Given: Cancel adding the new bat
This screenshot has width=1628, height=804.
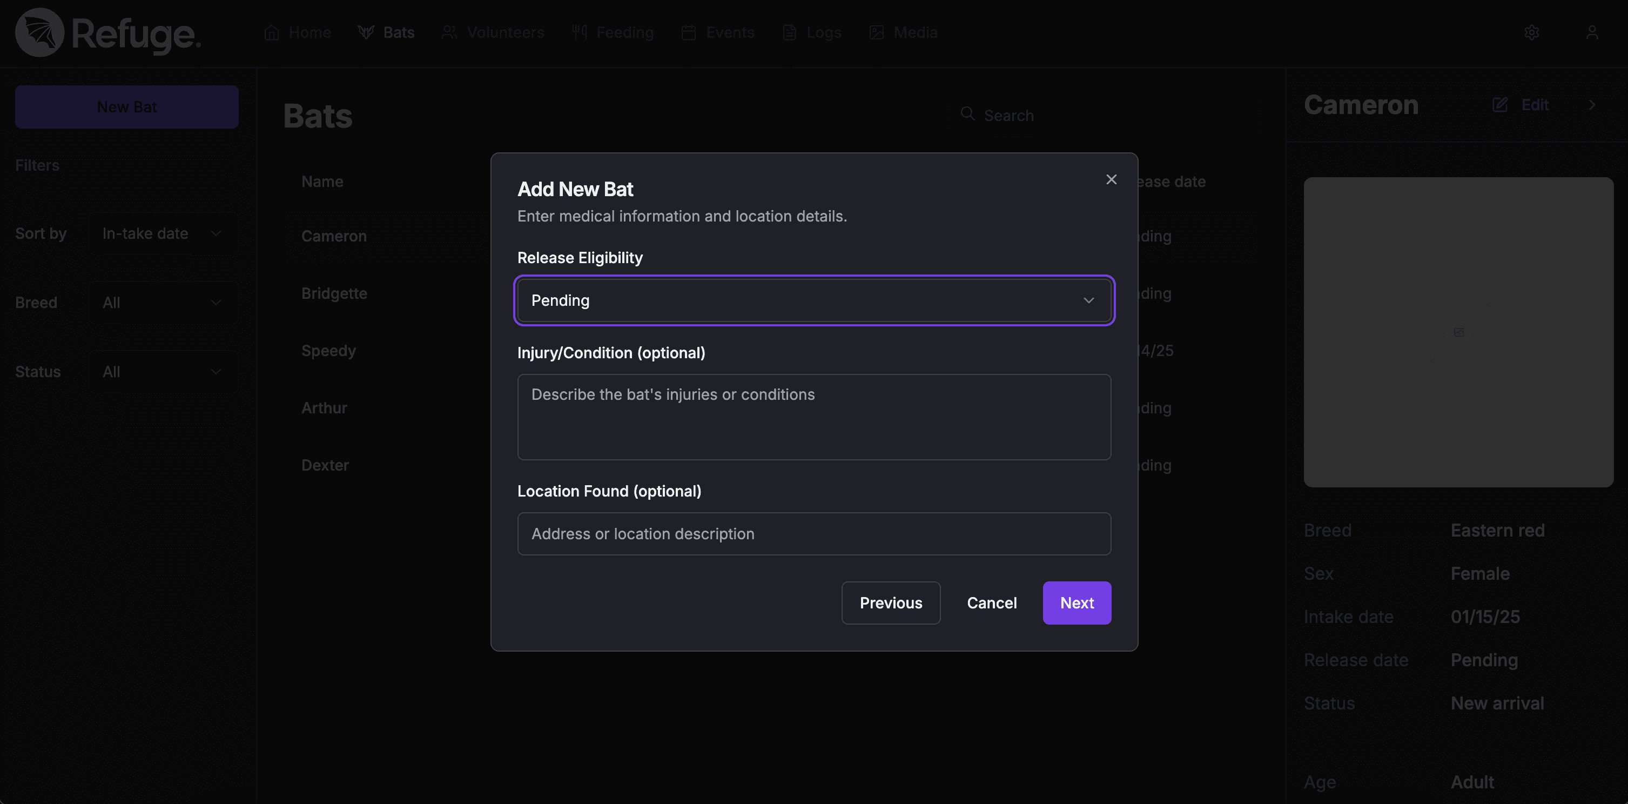Looking at the screenshot, I should tap(991, 603).
